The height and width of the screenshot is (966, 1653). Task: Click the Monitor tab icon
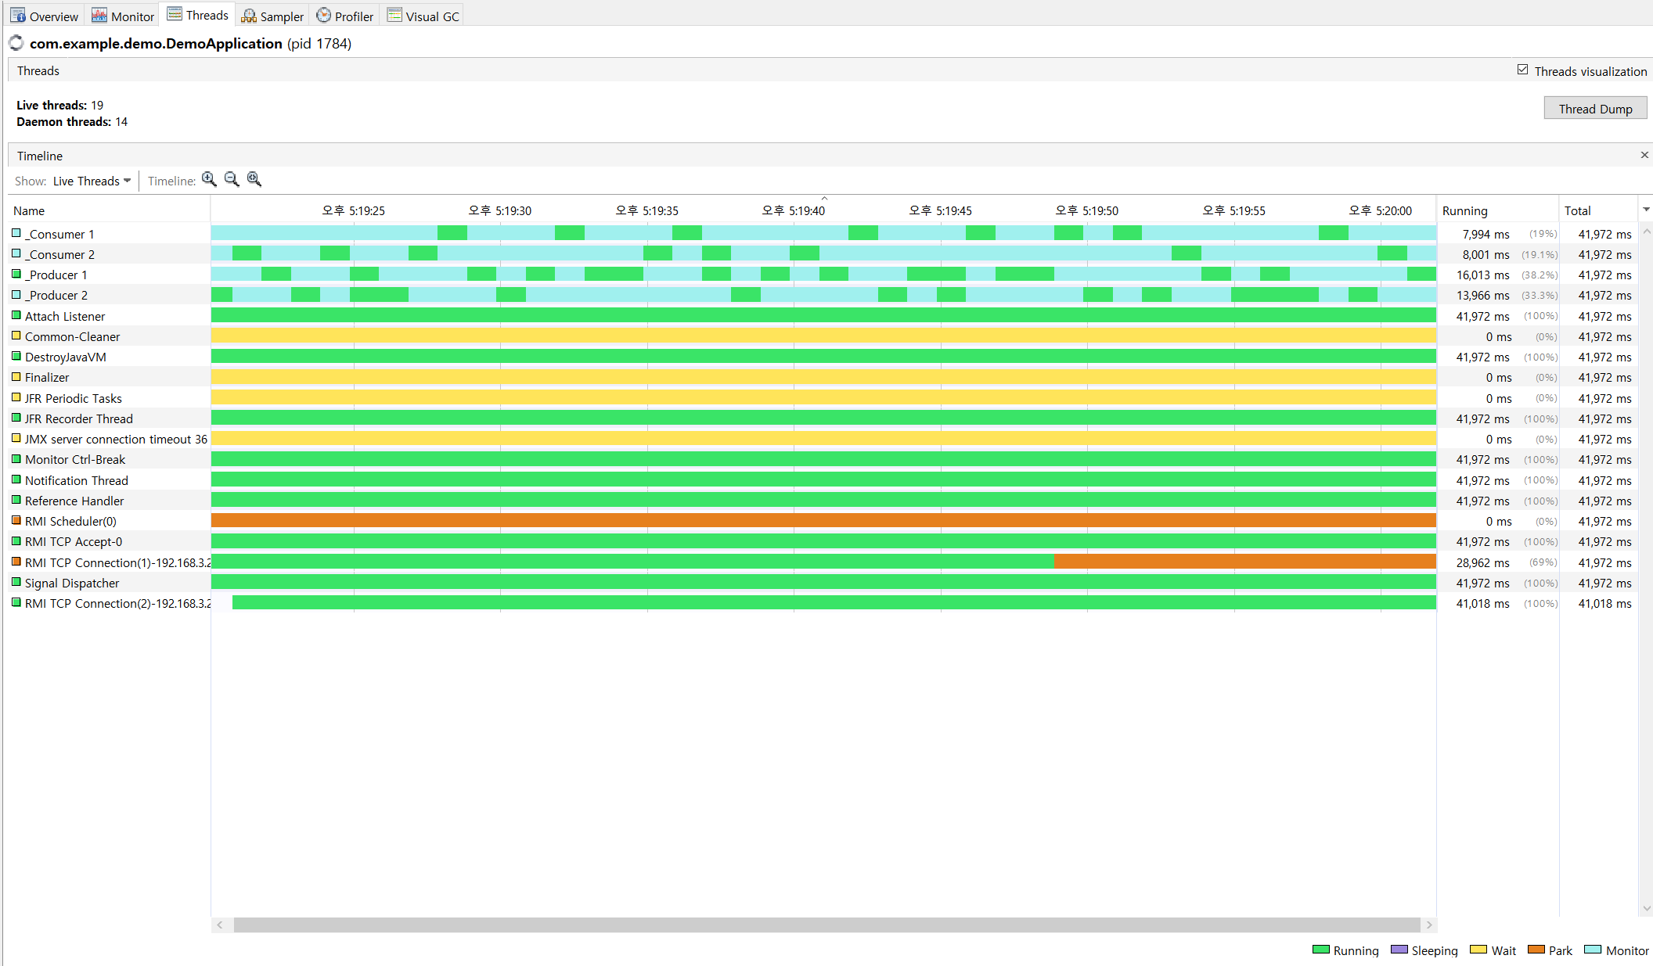99,16
